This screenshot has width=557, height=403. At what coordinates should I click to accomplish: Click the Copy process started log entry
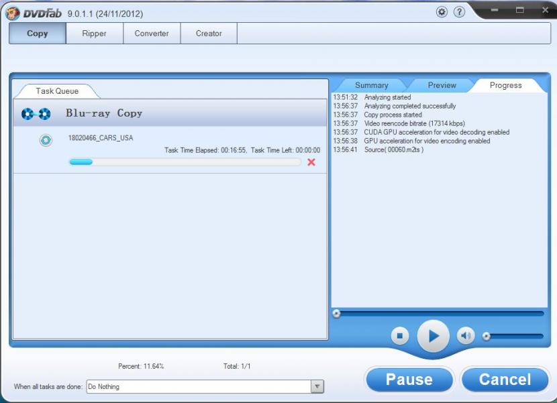click(x=377, y=115)
